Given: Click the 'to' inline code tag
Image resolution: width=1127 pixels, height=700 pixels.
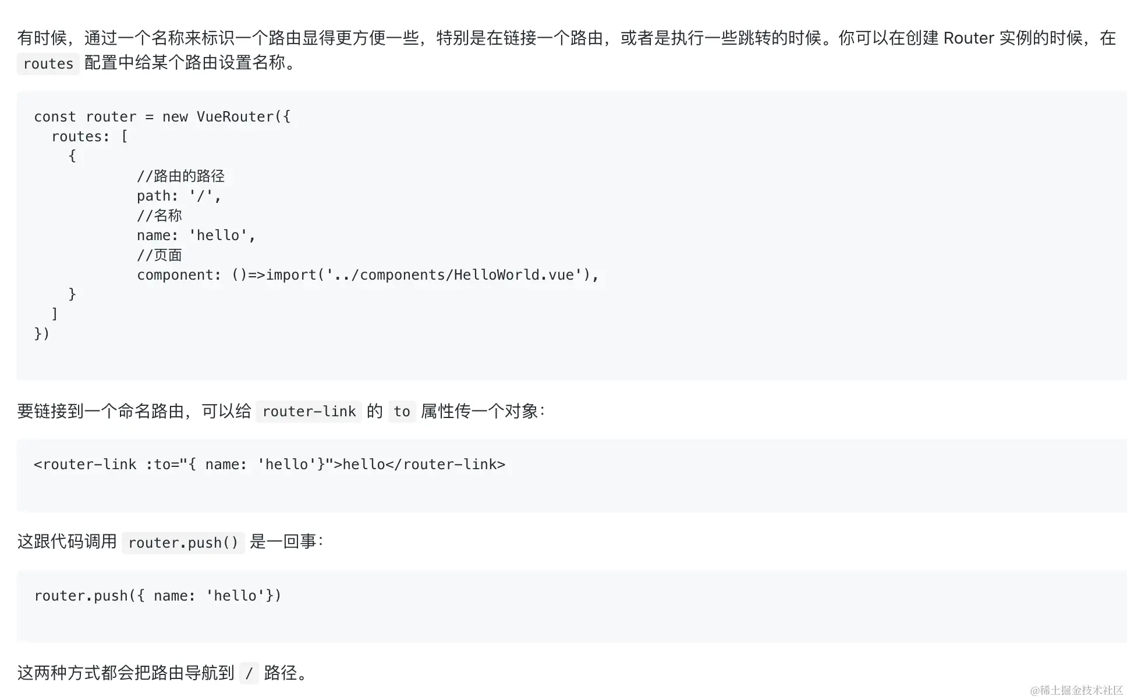Looking at the screenshot, I should click(x=402, y=412).
